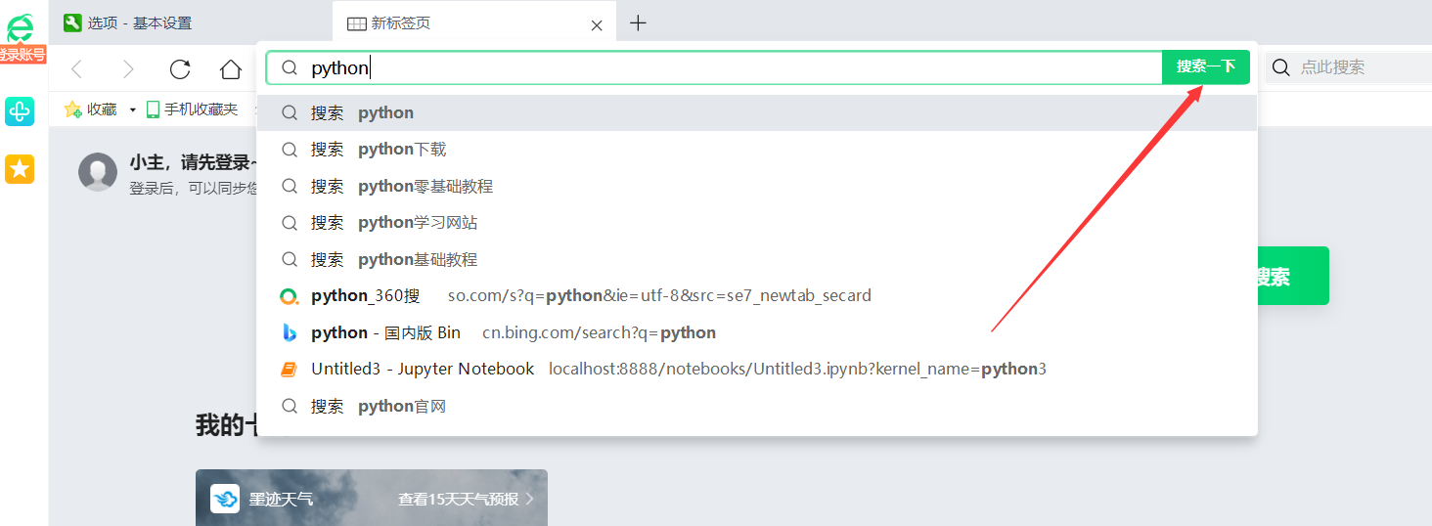Image resolution: width=1432 pixels, height=526 pixels.
Task: Switch to the 选项 - 基本设置 tab
Action: pyautogui.click(x=191, y=22)
